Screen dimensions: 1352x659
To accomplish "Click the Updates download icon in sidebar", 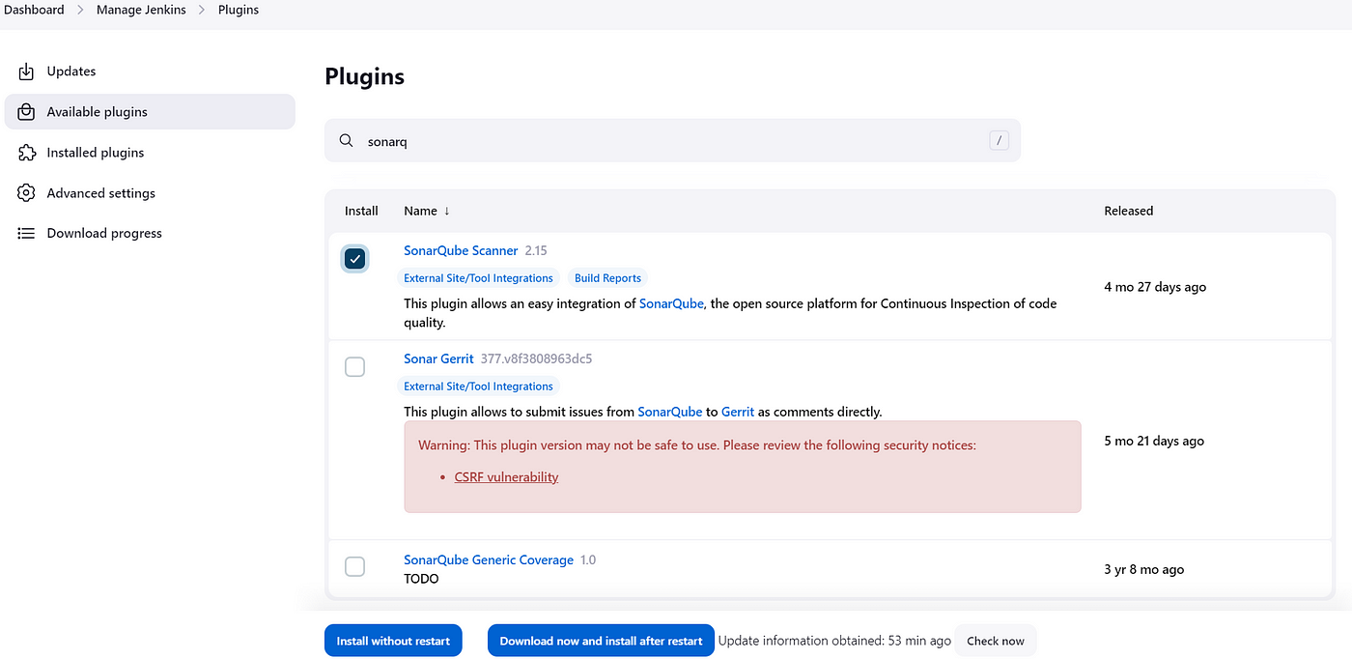I will (27, 72).
